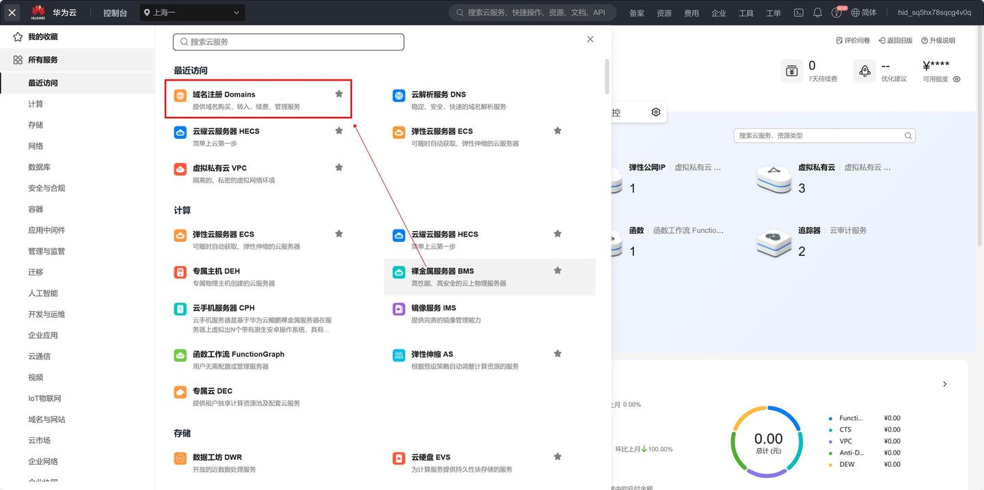The width and height of the screenshot is (984, 490).
Task: Click the 搜索云服务 search field in the panel
Action: [288, 42]
